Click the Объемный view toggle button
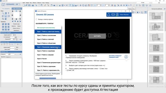The height and width of the screenshot is (93, 166). pyautogui.click(x=17, y=9)
